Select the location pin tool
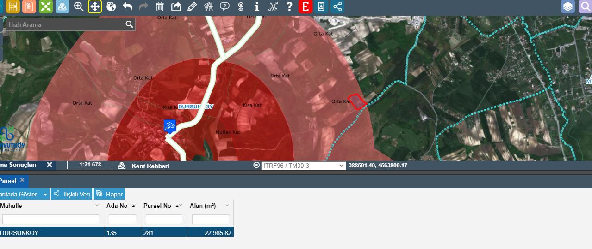Viewport: 592px width, 249px height. [x=241, y=6]
